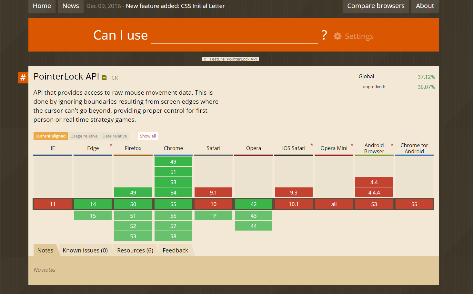Click the Safari column header

213,148
